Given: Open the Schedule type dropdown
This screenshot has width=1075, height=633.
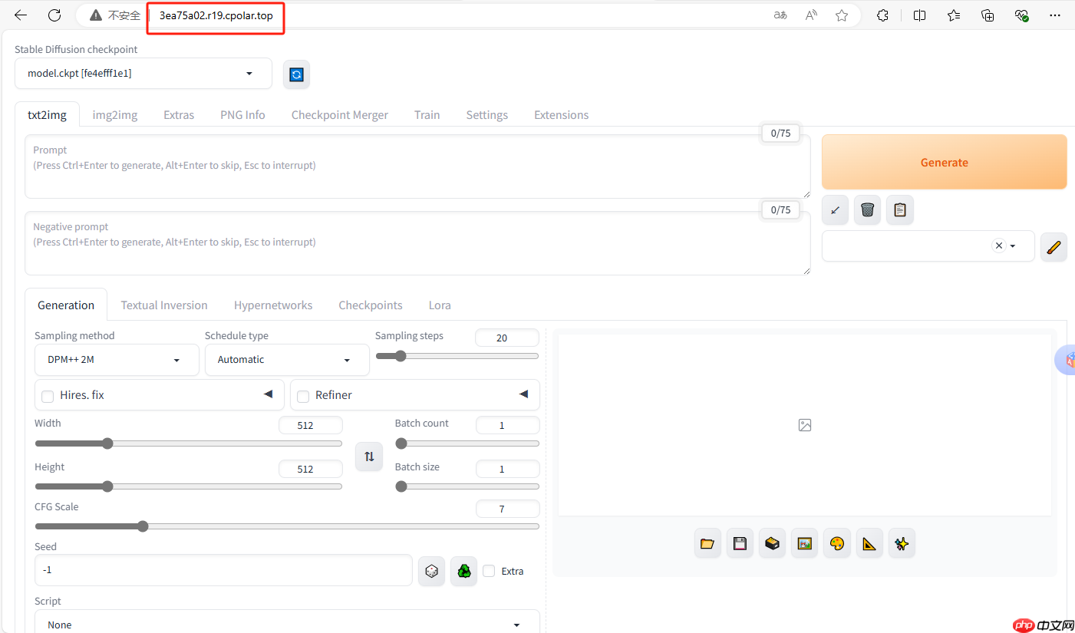Looking at the screenshot, I should tap(286, 360).
